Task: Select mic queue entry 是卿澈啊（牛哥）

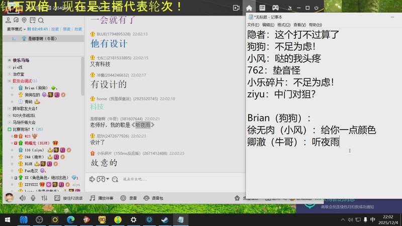Action: pos(44,39)
